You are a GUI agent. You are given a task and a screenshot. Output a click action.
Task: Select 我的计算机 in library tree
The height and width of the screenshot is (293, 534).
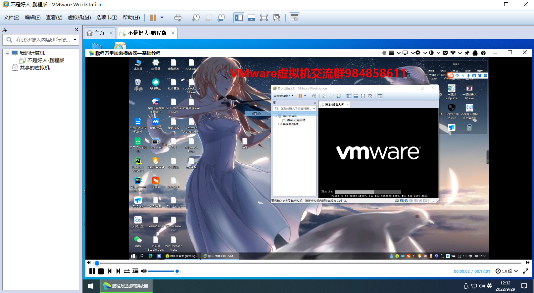point(32,53)
